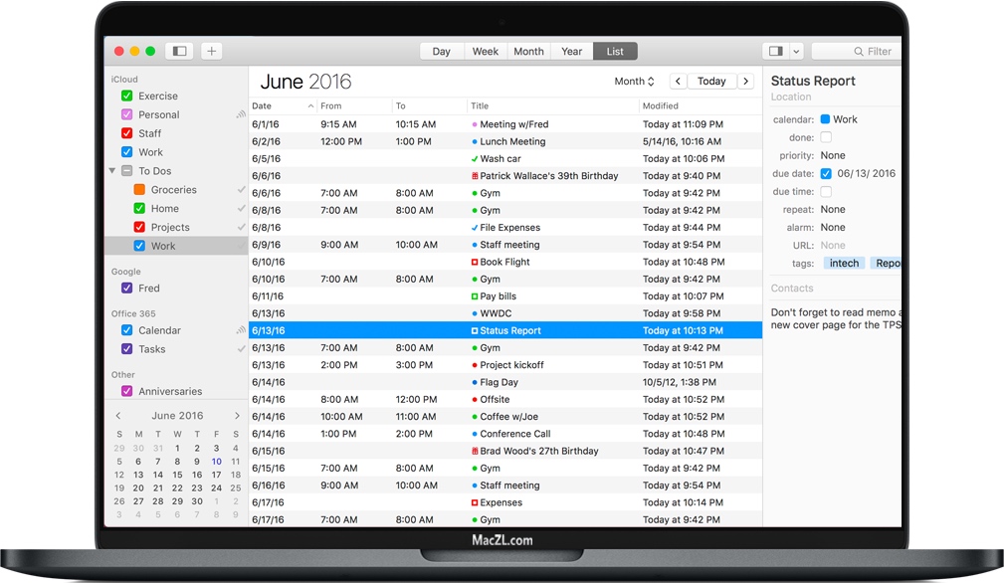Toggle the sidebar panel icon

tap(179, 51)
